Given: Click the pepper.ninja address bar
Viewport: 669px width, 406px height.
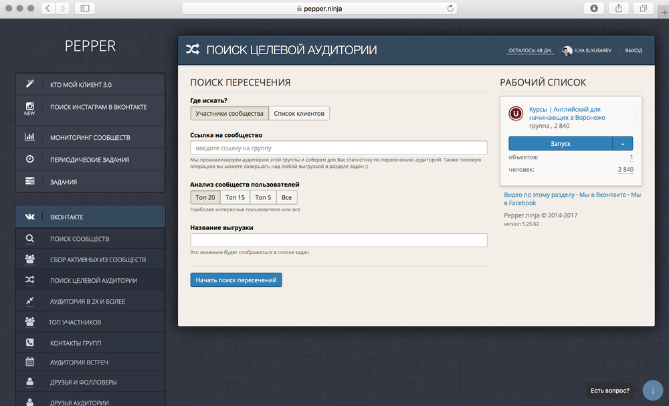Looking at the screenshot, I should coord(320,8).
